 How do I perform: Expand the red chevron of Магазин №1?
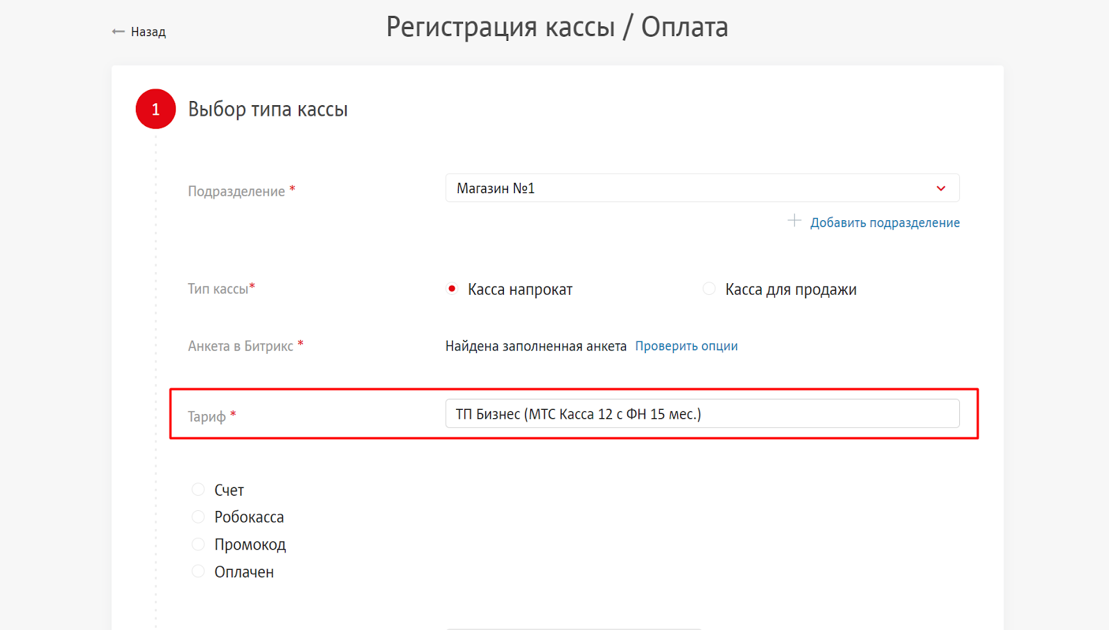point(941,188)
